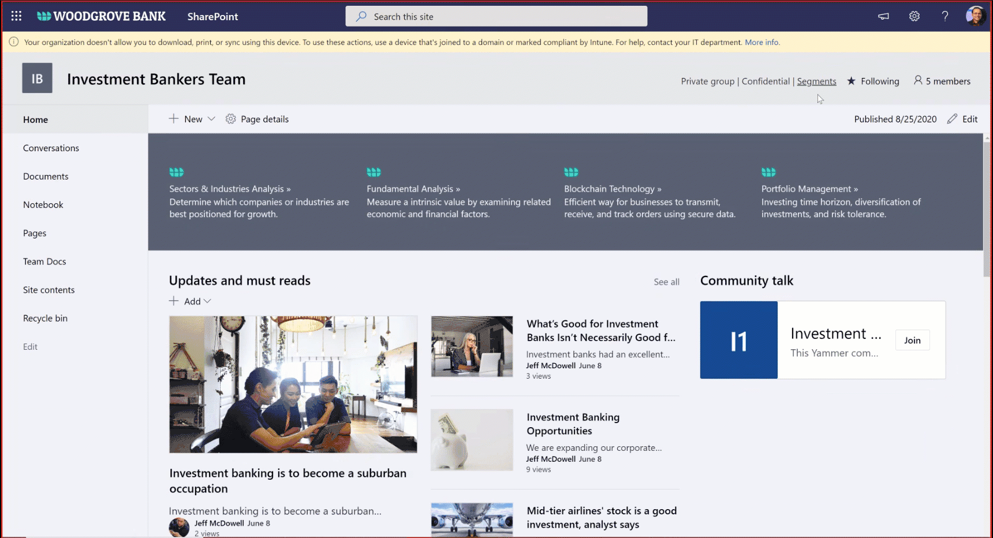Unfollow the Investment Bankers Team site
This screenshot has height=538, width=993.
(x=873, y=81)
